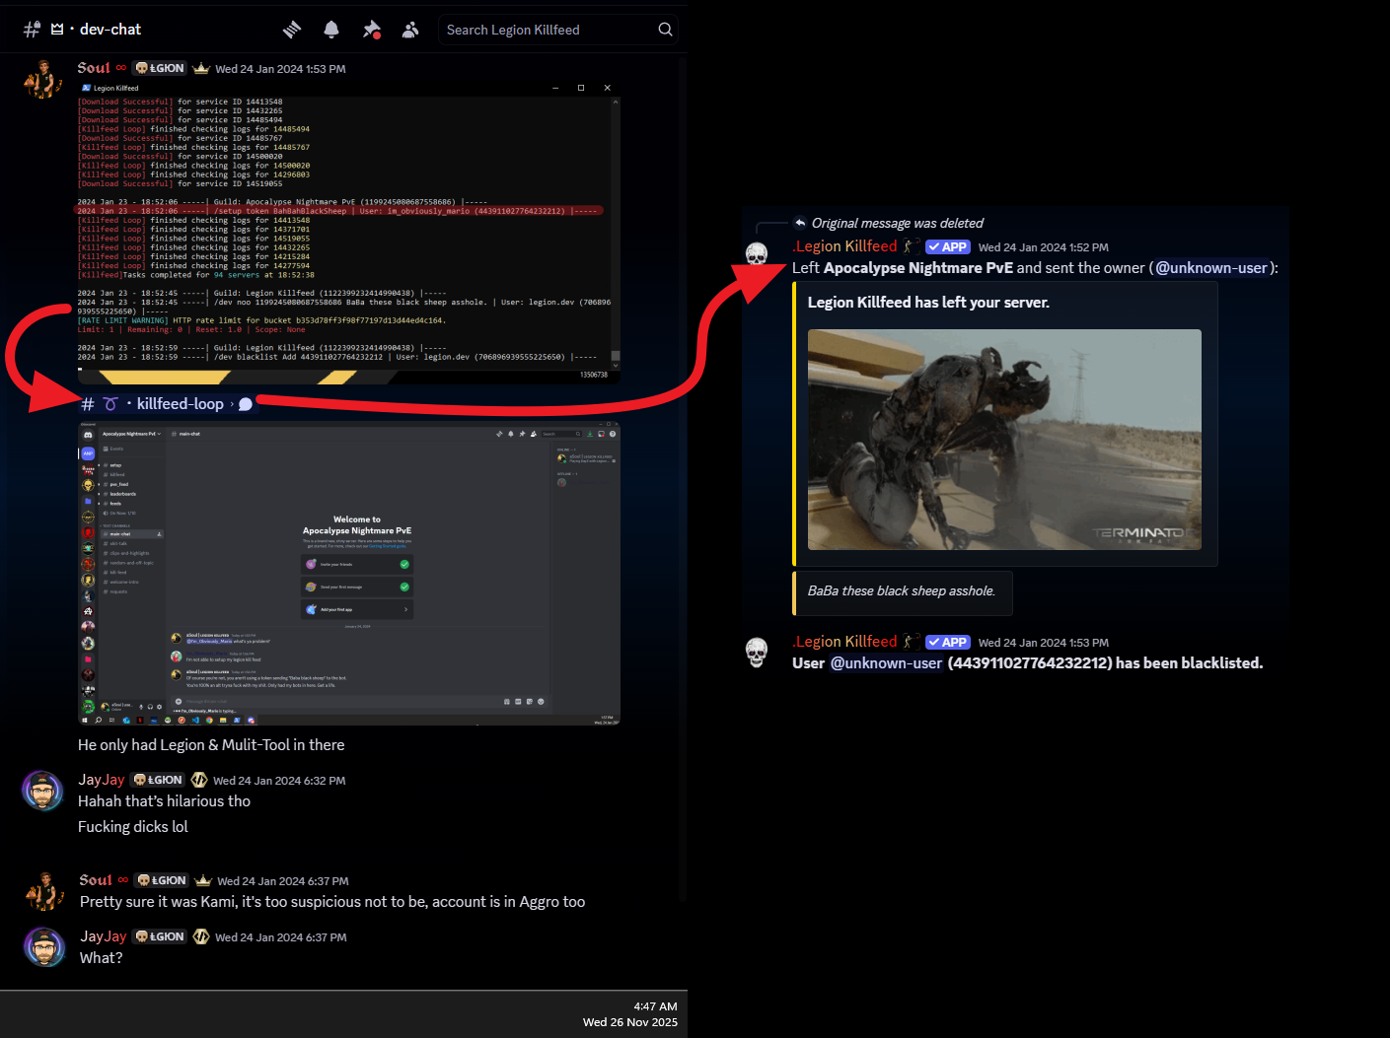The width and height of the screenshot is (1390, 1038).
Task: Click the hash channel icon beside dev-chat
Action: coord(32,30)
